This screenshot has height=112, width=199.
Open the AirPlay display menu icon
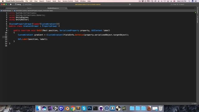(168, 1)
